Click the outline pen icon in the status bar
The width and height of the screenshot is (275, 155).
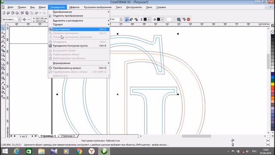pyautogui.click(x=232, y=145)
